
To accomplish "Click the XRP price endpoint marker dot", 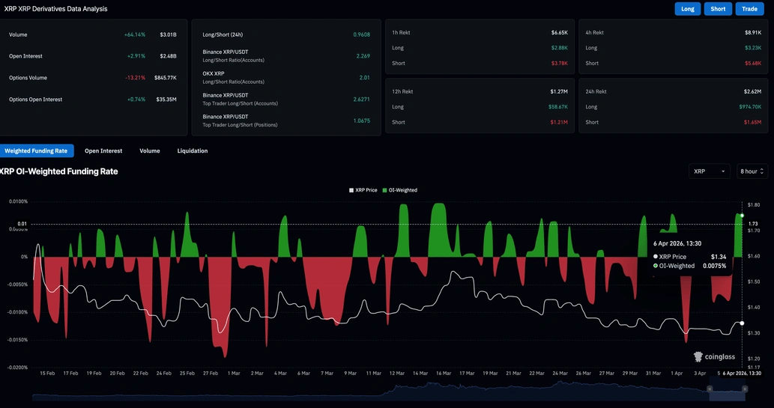I will [x=742, y=323].
